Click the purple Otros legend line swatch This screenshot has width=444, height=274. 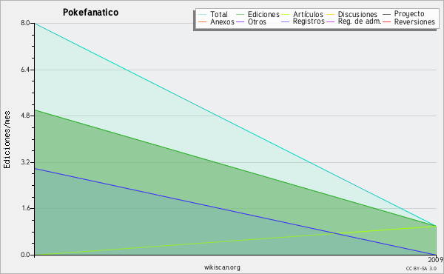(240, 21)
